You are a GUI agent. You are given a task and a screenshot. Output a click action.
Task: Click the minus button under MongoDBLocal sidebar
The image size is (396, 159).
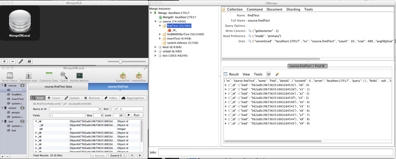8,156
